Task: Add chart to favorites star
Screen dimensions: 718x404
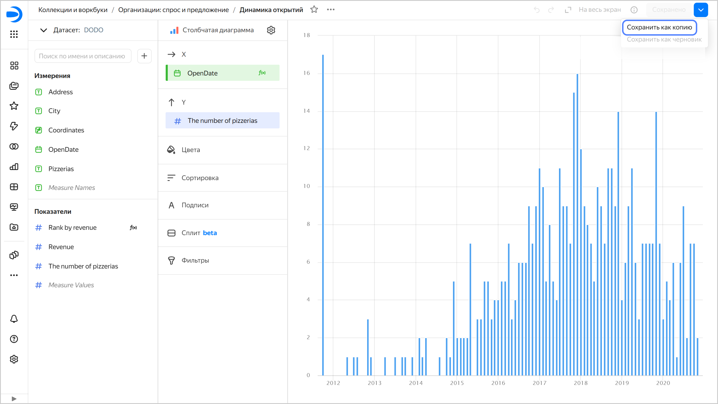Action: pyautogui.click(x=314, y=10)
